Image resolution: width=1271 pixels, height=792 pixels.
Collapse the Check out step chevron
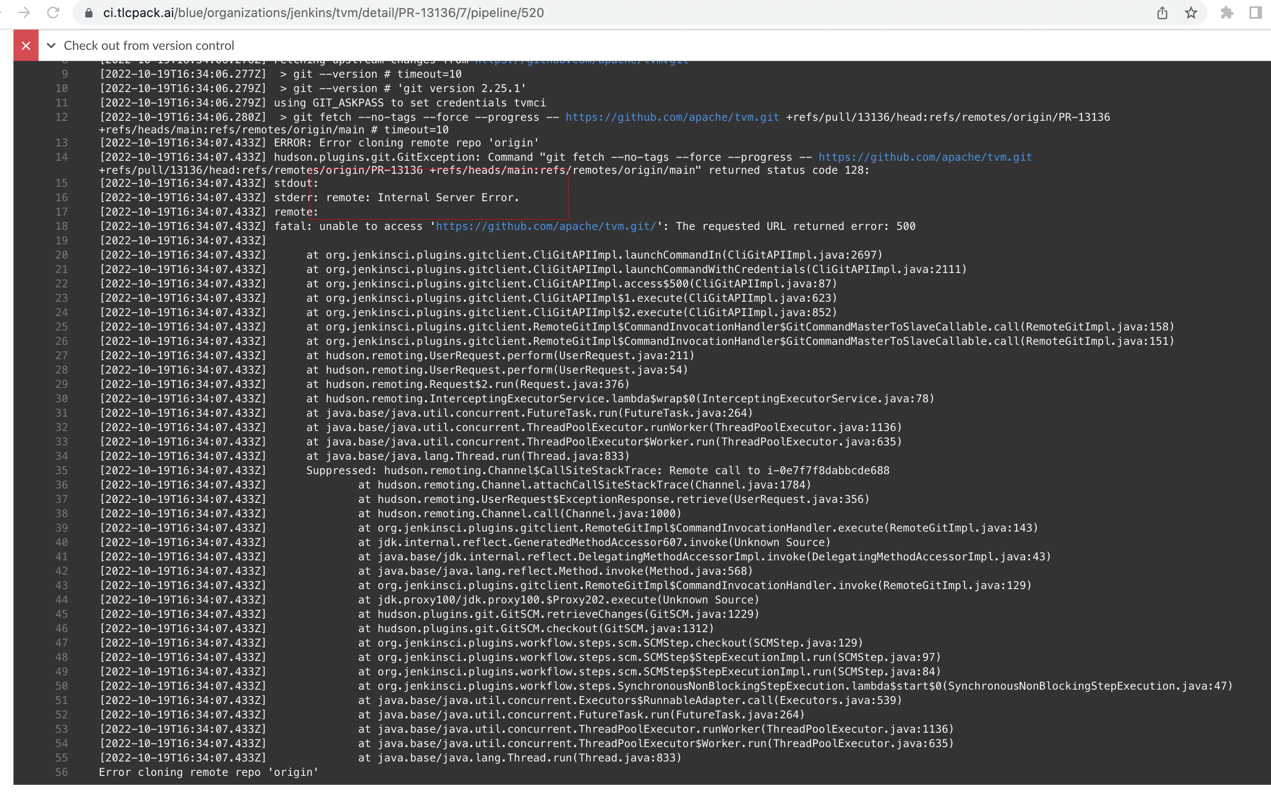pyautogui.click(x=51, y=46)
